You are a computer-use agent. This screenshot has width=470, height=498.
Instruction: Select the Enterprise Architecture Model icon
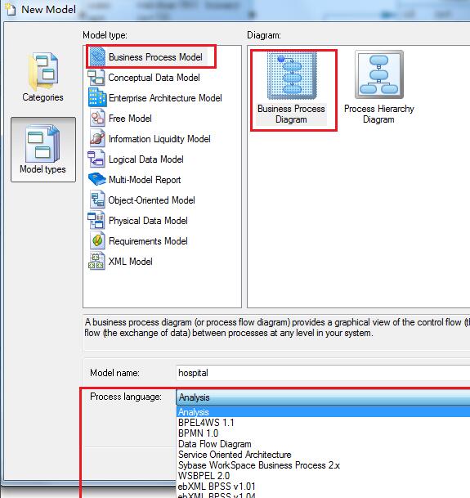(97, 97)
